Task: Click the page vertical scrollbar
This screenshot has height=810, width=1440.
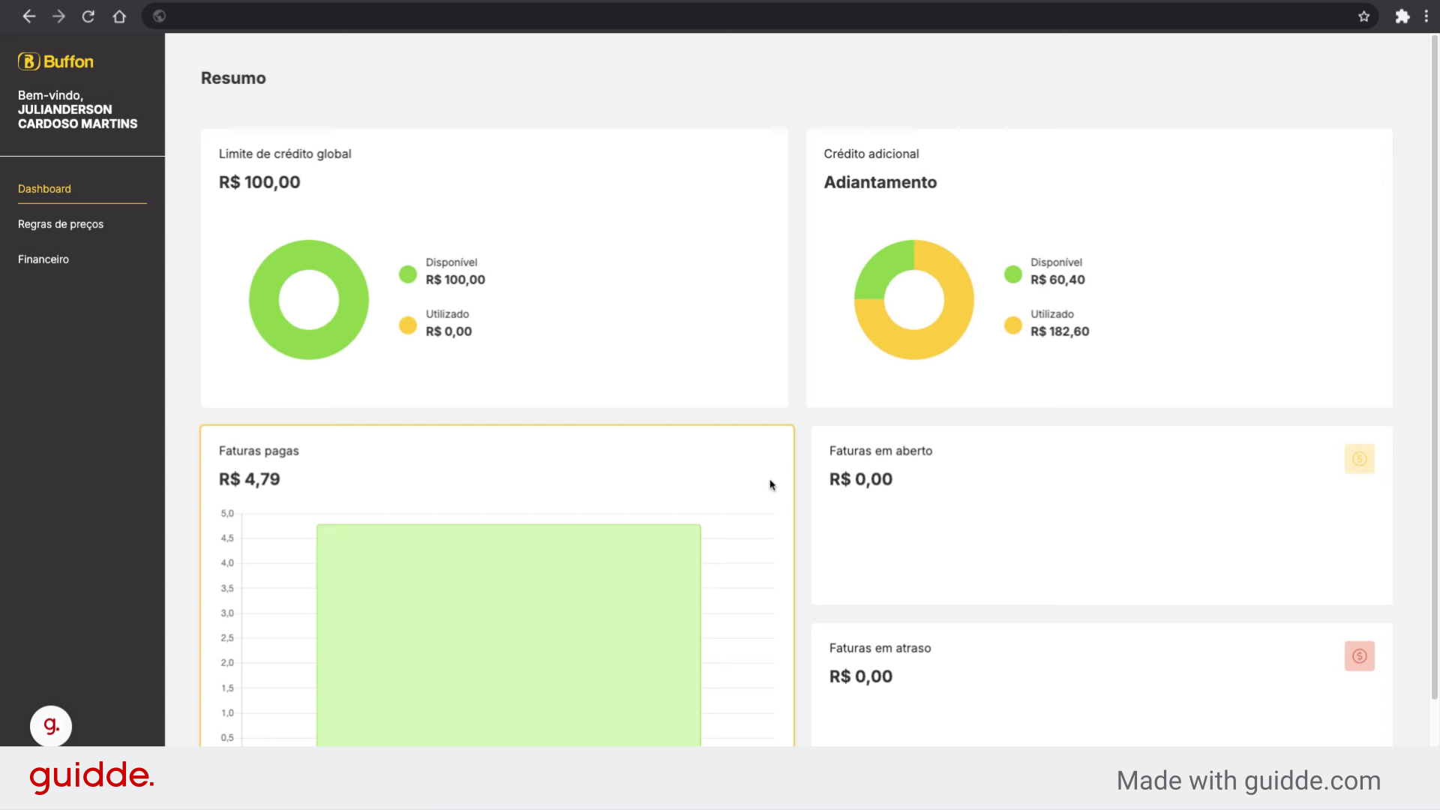Action: (x=1434, y=367)
